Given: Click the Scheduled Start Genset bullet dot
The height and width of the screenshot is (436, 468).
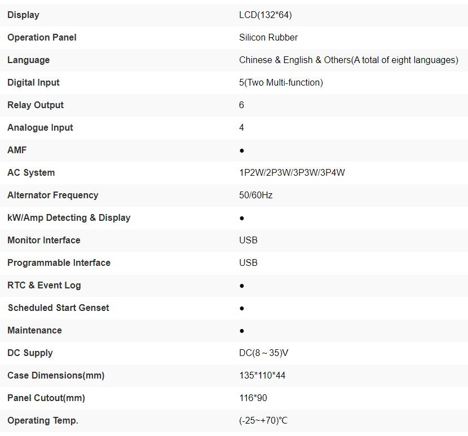Looking at the screenshot, I should [x=242, y=308].
